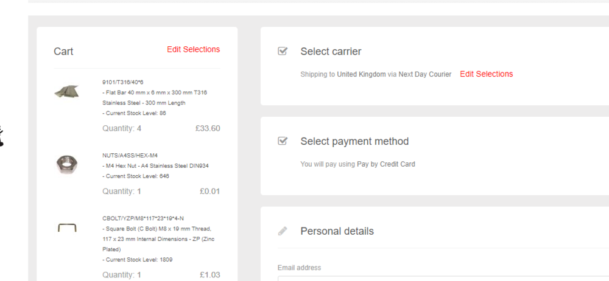Expand the Personal details section heading
The image size is (609, 281).
pos(337,231)
